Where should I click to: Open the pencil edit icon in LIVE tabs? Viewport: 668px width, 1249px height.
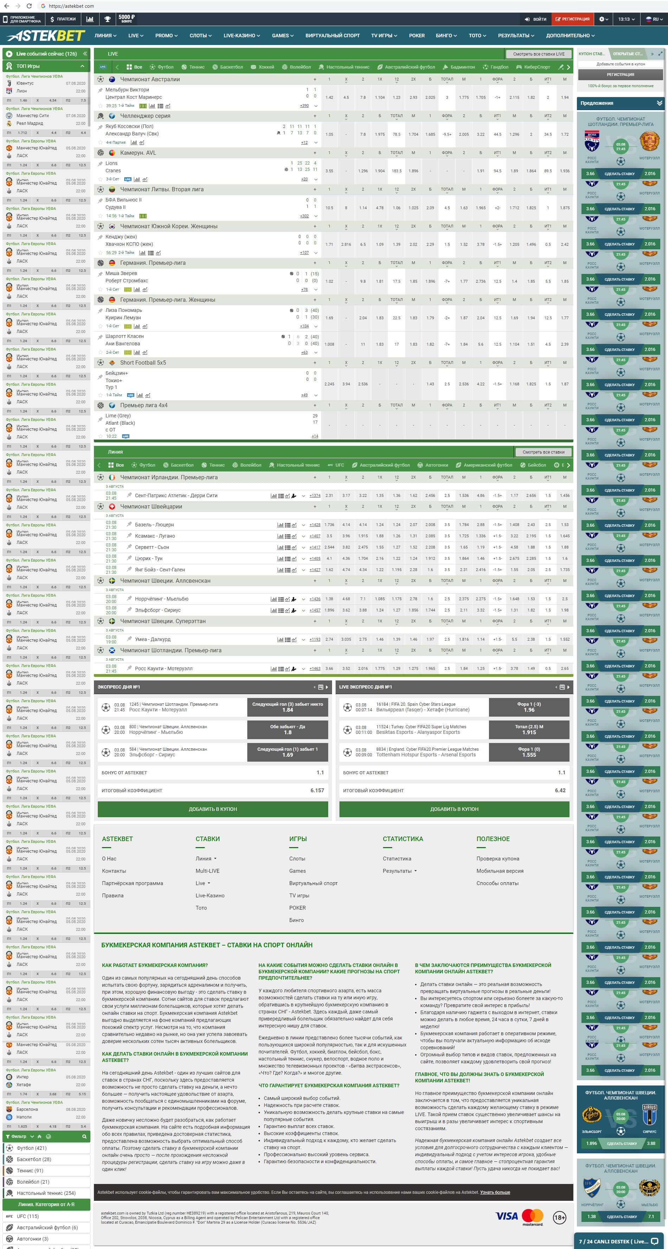561,67
